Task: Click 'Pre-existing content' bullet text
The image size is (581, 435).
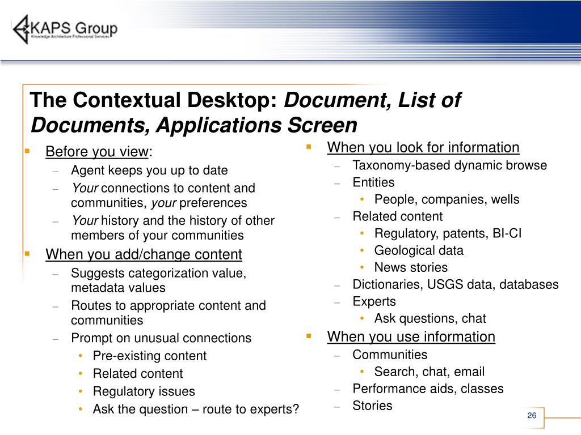Action: point(150,356)
